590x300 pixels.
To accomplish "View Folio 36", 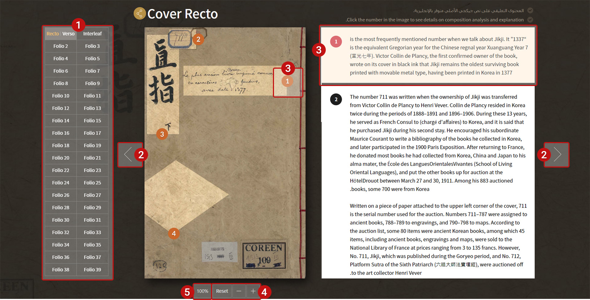I will (x=61, y=257).
